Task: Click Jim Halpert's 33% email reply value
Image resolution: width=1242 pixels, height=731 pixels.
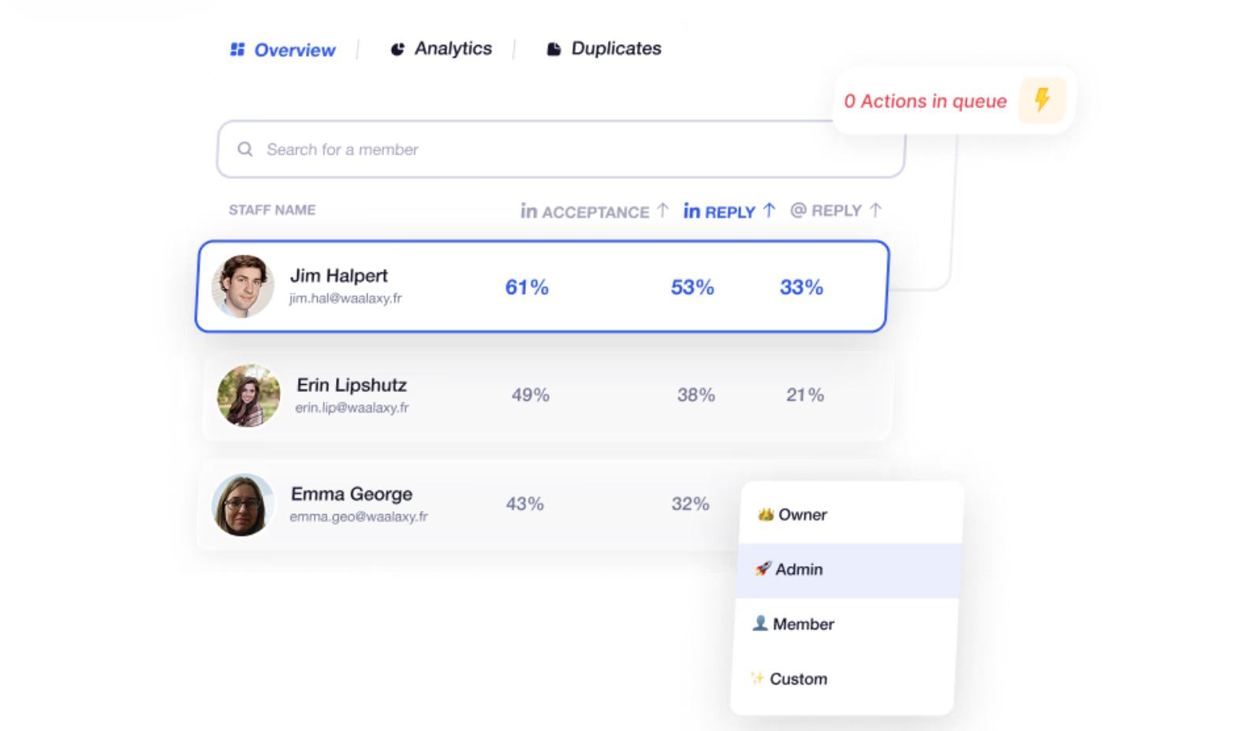Action: 801,287
